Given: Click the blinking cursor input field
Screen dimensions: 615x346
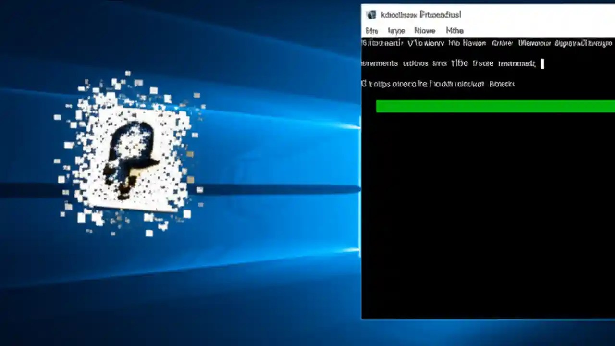Looking at the screenshot, I should tap(542, 63).
